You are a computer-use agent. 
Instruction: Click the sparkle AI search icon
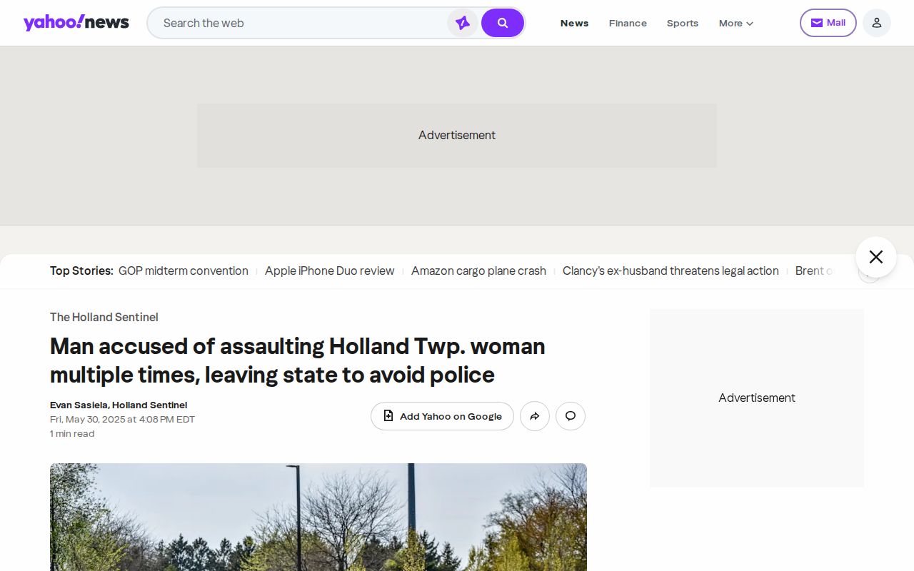463,23
